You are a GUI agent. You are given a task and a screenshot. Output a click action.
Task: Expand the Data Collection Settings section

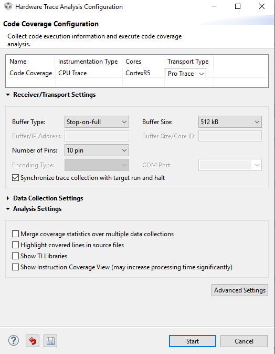click(x=8, y=198)
